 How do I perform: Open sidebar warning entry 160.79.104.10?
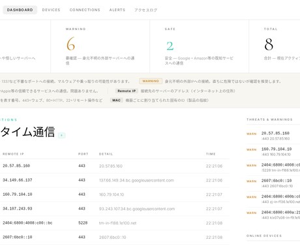point(273,151)
